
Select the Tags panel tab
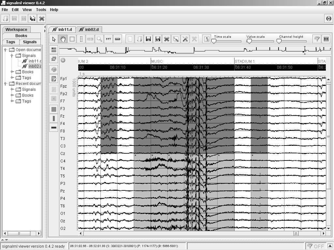click(10, 42)
